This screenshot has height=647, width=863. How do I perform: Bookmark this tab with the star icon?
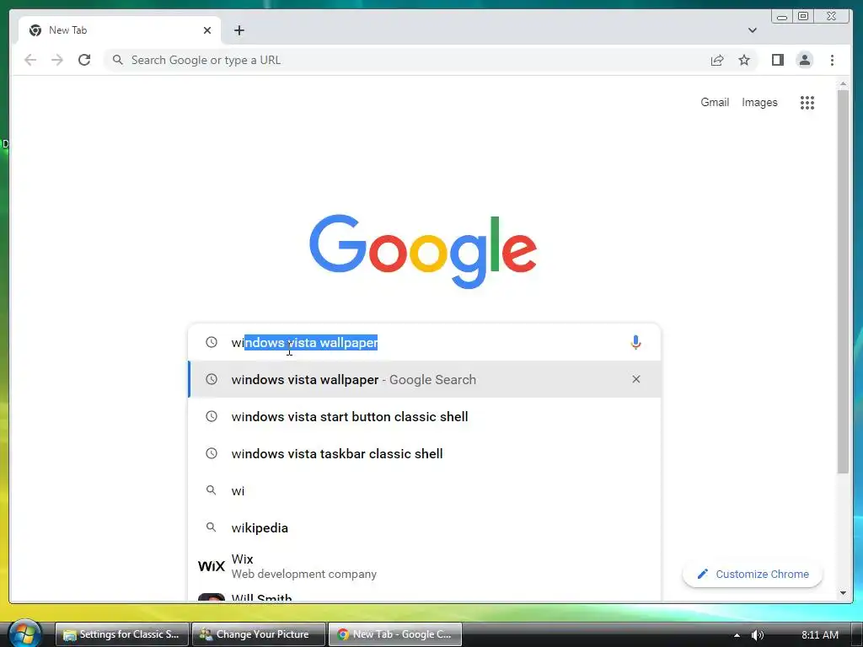click(744, 60)
